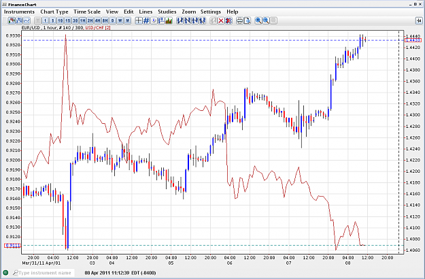The image size is (425, 279).
Task: Click the red USD/CHF [2] label
Action: [x=98, y=28]
